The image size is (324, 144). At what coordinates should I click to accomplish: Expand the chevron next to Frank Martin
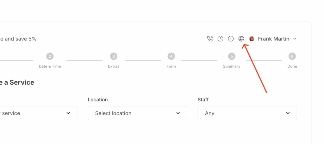pyautogui.click(x=295, y=39)
